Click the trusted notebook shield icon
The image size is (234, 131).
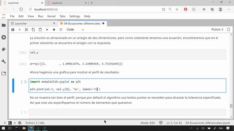161,123
